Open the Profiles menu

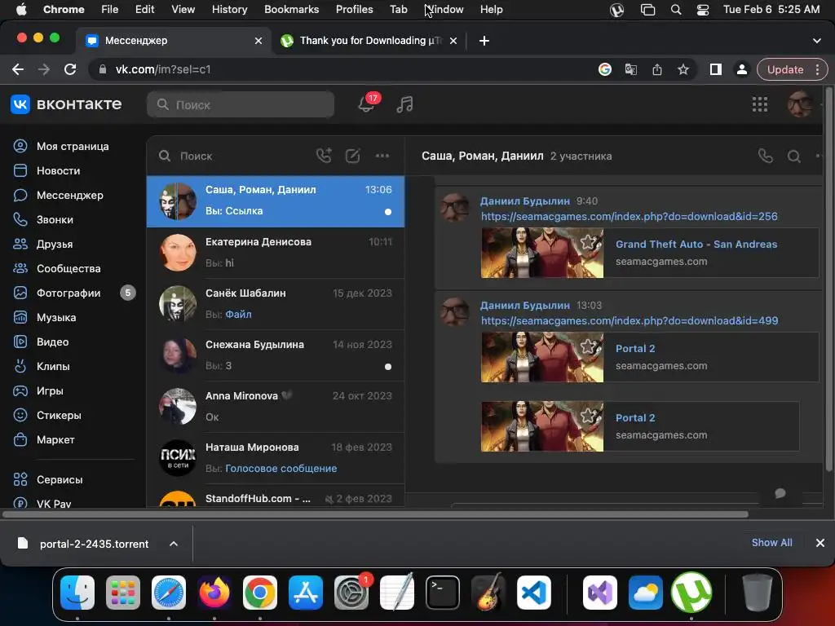[354, 9]
